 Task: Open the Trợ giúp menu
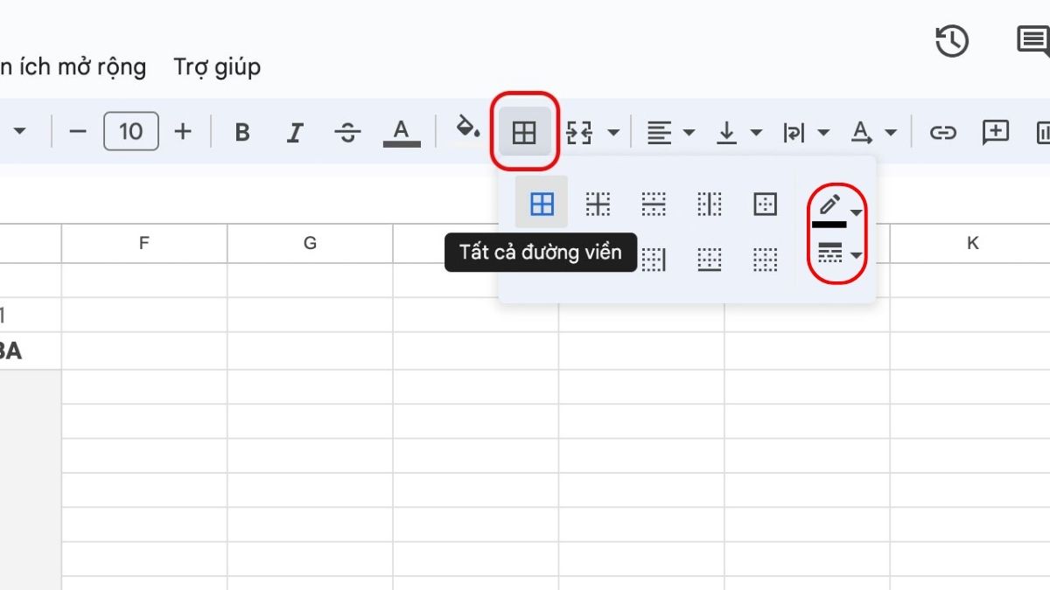[217, 67]
